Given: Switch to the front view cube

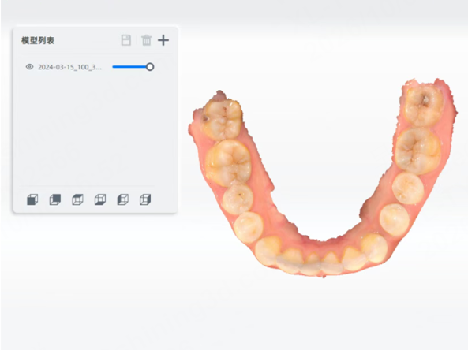Looking at the screenshot, I should (x=32, y=199).
